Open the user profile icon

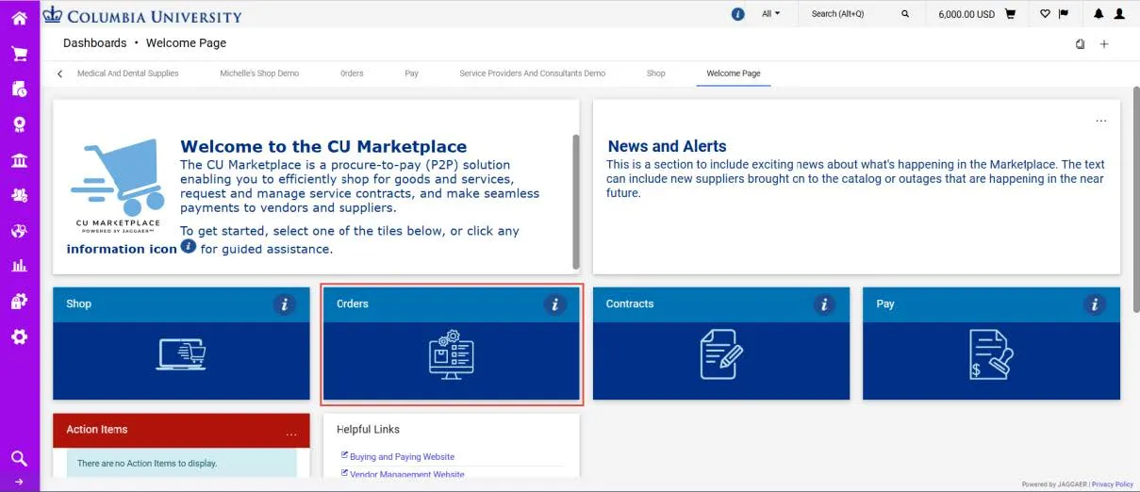[x=1119, y=14]
